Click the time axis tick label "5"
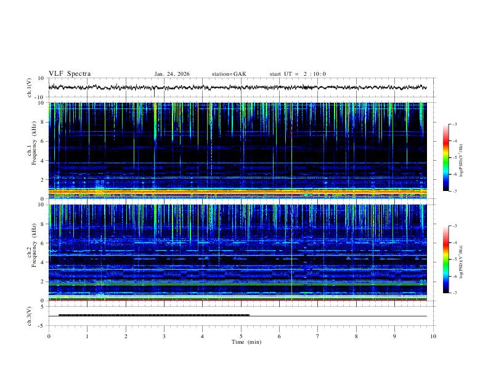488x377 pixels. [x=241, y=336]
